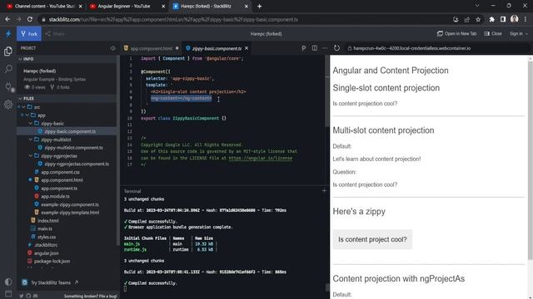
Task: Open preview in new tab
Action: [456, 33]
